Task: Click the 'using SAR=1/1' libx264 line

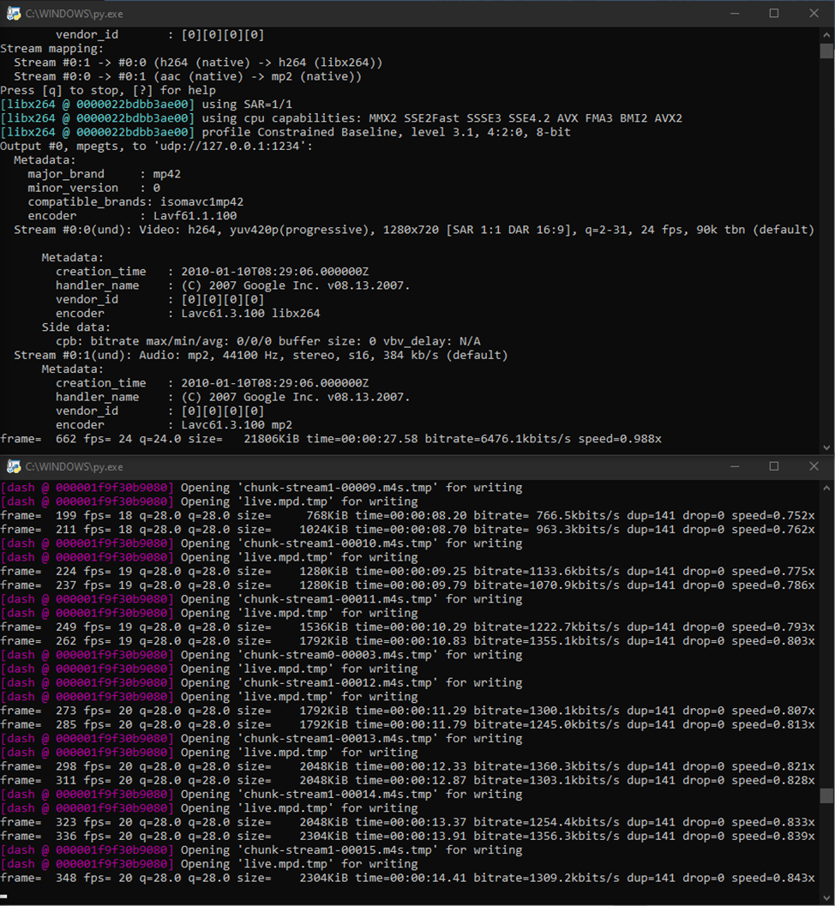Action: [147, 104]
